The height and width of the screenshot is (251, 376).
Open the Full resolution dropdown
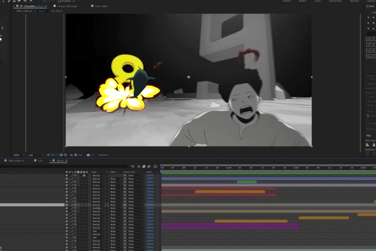coord(36,155)
